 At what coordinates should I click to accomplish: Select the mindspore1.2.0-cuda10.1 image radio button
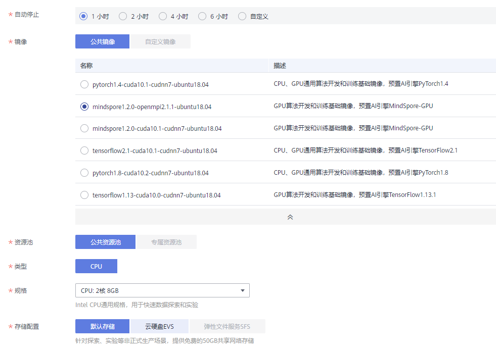click(x=84, y=128)
